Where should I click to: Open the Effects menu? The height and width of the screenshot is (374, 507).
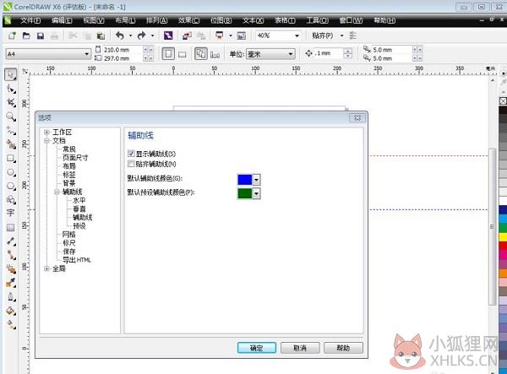[x=188, y=20]
